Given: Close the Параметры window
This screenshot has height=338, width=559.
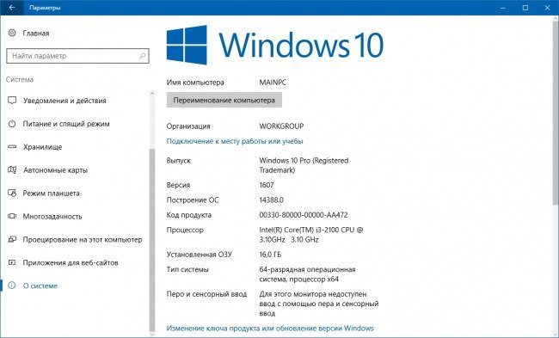Looking at the screenshot, I should pos(547,8).
